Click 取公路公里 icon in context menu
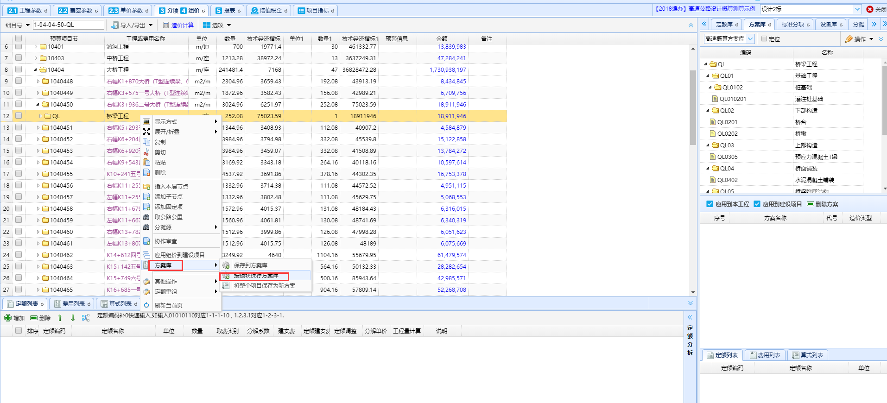 146,217
